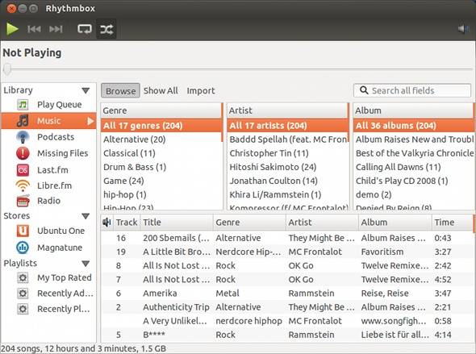The width and height of the screenshot is (476, 354).
Task: Expand Music source arrow indicator
Action: (x=90, y=121)
